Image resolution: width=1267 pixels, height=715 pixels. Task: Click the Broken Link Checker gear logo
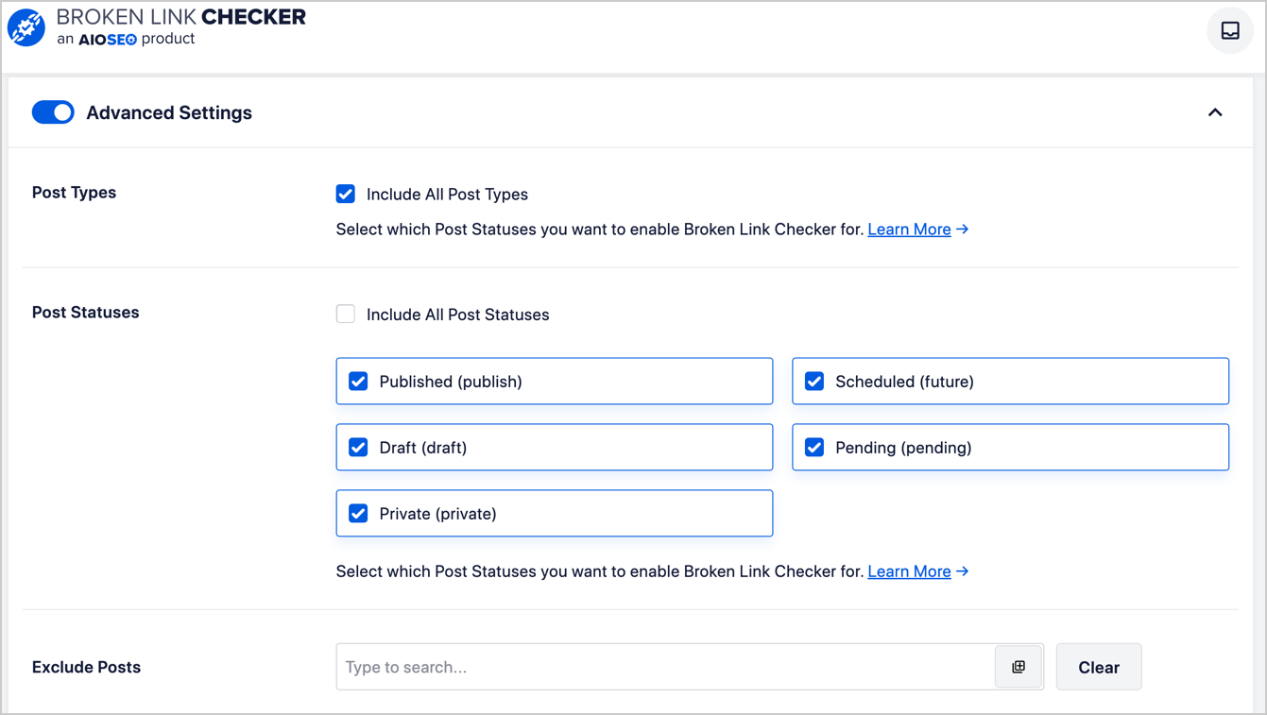(x=26, y=28)
